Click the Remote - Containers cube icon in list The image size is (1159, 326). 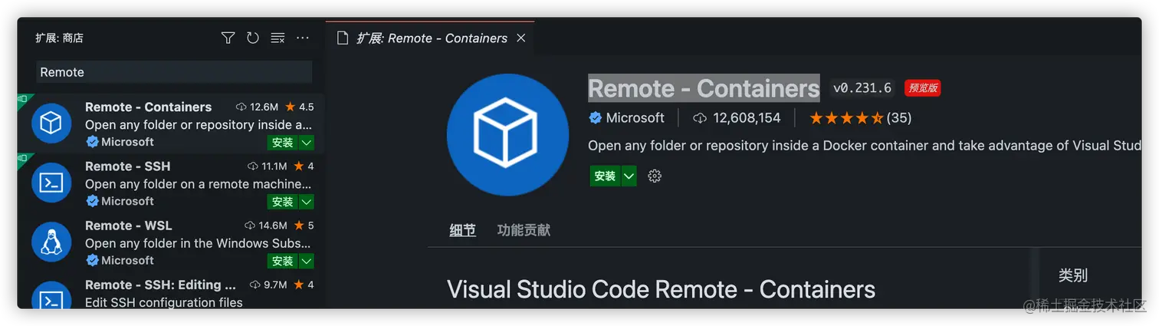[x=51, y=123]
